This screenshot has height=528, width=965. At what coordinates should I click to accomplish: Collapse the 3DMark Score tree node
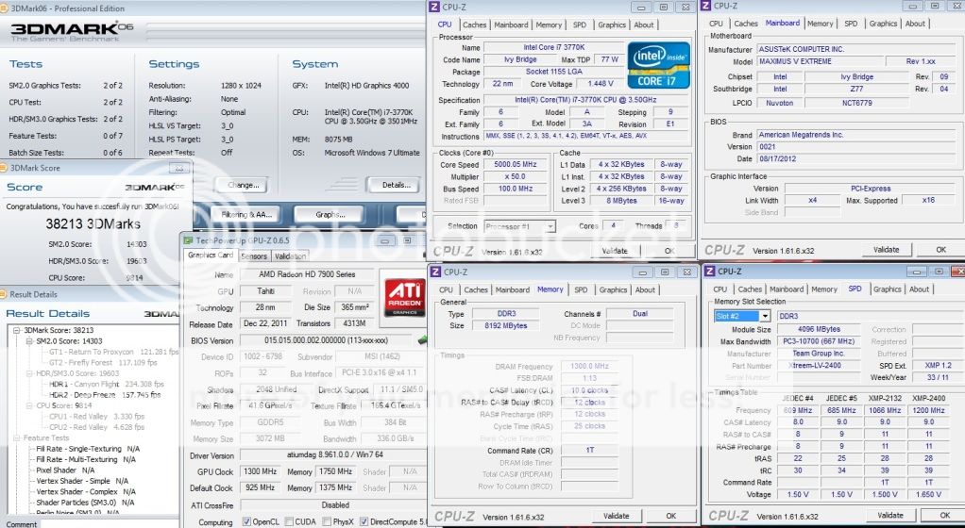(x=16, y=329)
